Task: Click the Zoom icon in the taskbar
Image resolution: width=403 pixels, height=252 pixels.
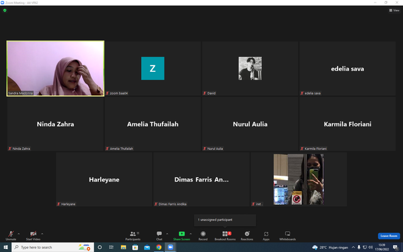Action: pos(171,248)
